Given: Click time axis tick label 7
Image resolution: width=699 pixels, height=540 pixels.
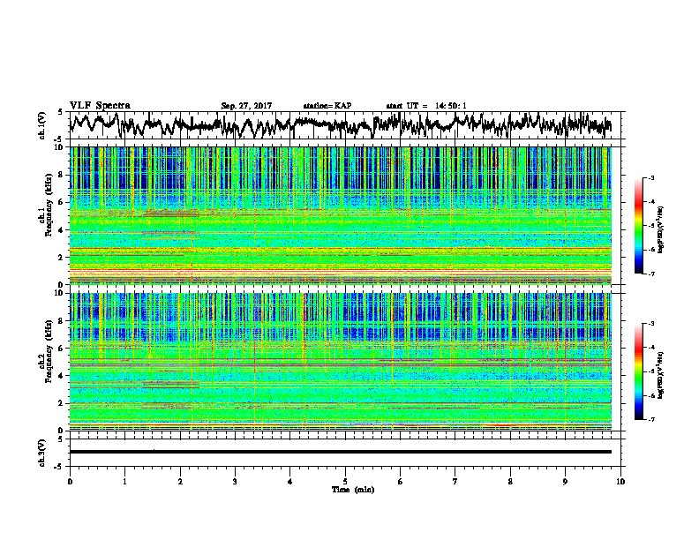Looking at the screenshot, I should click(x=455, y=481).
